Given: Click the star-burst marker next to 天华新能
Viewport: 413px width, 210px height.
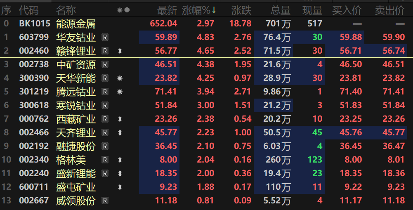Looking at the screenshot, I should [x=120, y=78].
